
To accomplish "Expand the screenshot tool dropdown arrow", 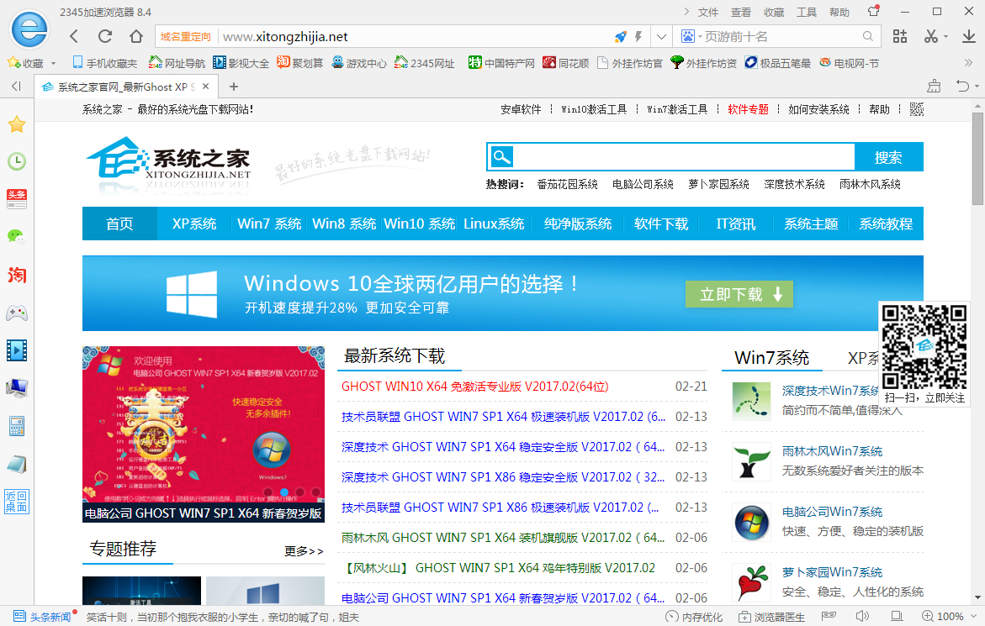I will tap(945, 37).
